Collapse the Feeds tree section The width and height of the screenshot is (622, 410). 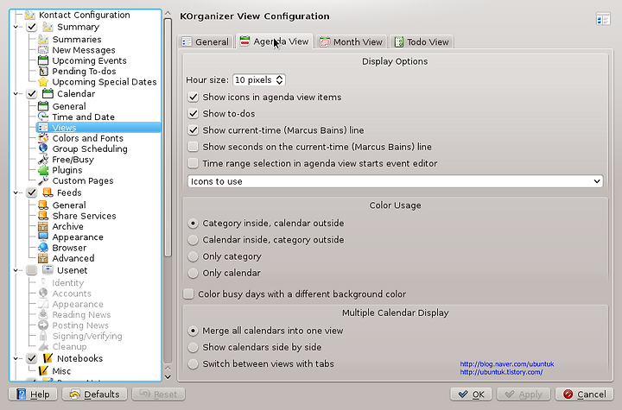tap(16, 192)
